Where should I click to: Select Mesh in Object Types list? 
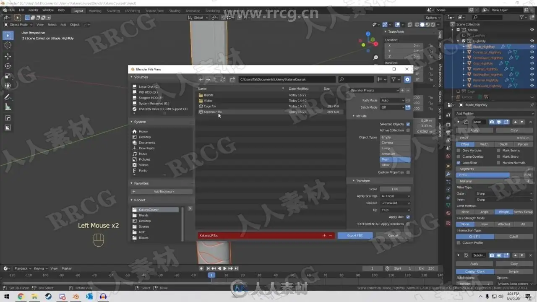point(395,159)
